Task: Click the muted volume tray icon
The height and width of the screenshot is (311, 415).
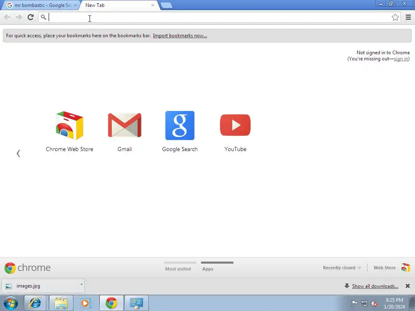Action: [x=374, y=304]
